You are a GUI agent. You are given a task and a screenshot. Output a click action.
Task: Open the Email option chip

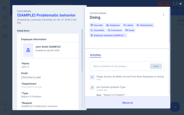(130, 30)
